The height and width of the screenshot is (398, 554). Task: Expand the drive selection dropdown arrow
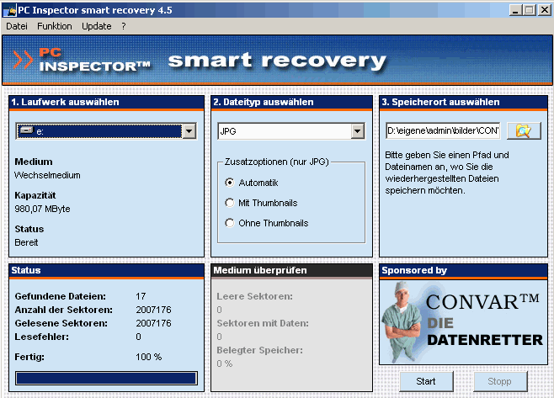189,131
